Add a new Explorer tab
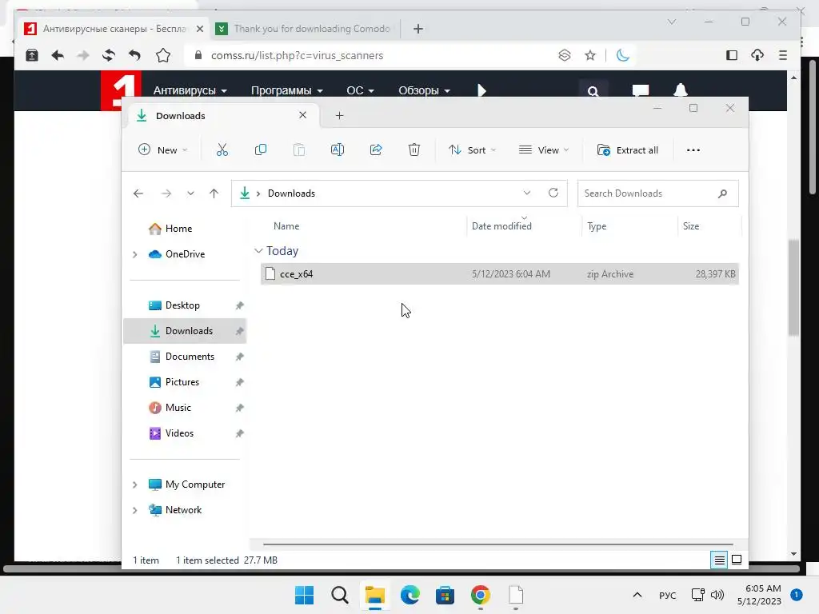Screen dimensions: 819x614 [339, 116]
